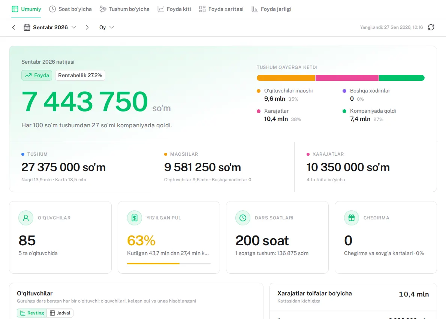Open the Xarajatlar 10 350 000 so'm card
Viewport: 446px width, 319px height.
click(365, 167)
